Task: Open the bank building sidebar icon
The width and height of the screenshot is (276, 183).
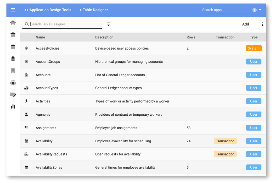Action: 13,35
